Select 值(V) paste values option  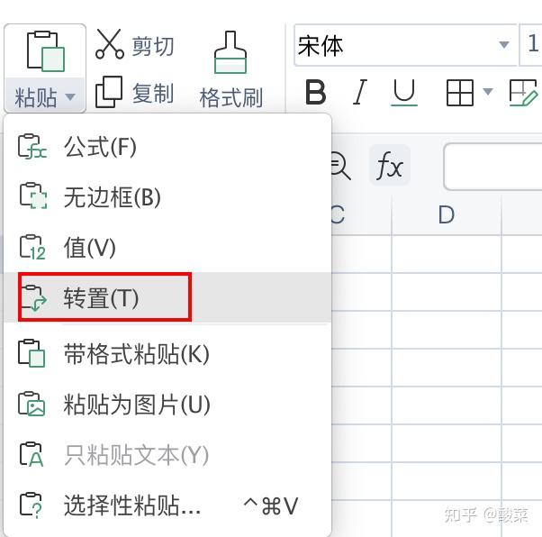tap(90, 247)
